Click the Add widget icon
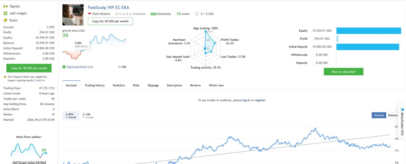The height and width of the screenshot is (164, 406). point(5,13)
